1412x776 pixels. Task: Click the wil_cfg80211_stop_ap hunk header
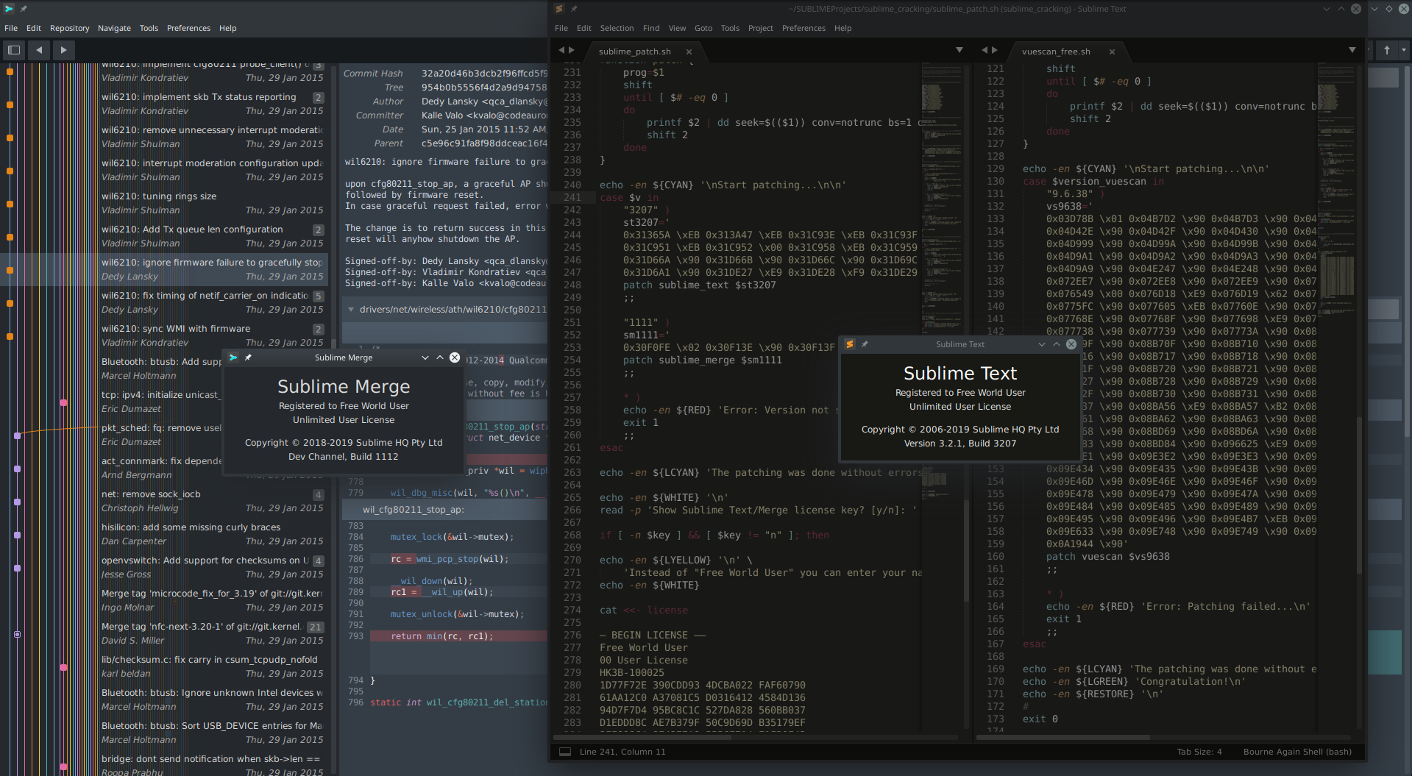pyautogui.click(x=444, y=510)
